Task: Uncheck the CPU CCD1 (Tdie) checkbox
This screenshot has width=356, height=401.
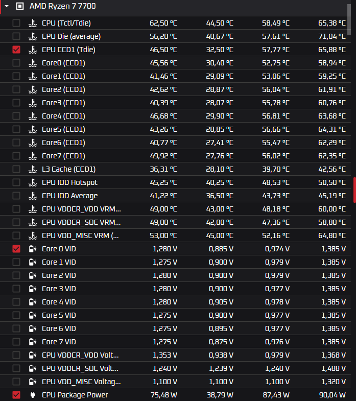Action: 16,50
